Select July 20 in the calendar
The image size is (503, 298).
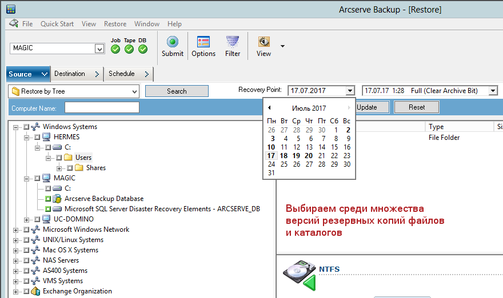(309, 156)
